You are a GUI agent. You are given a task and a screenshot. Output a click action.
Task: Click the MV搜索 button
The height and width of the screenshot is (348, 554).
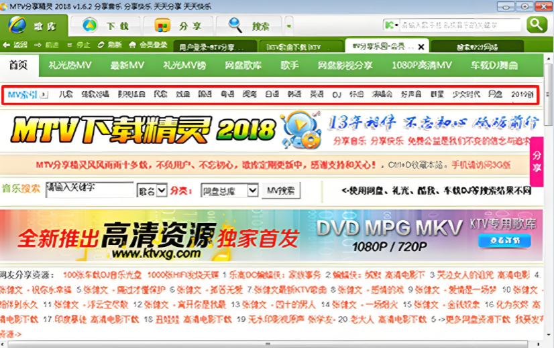pos(281,191)
